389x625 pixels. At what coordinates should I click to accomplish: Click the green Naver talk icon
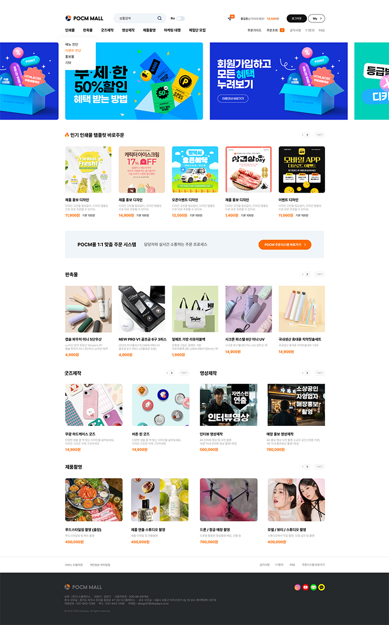(x=313, y=587)
